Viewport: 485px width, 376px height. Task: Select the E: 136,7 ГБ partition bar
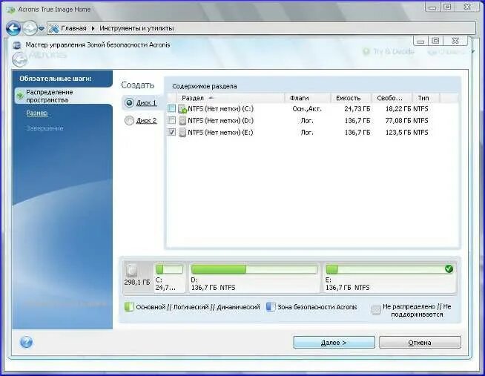390,277
